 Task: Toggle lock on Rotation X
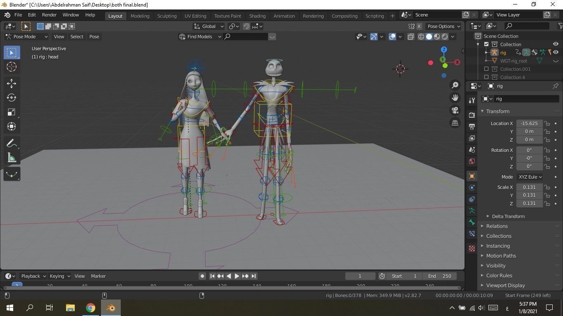click(547, 150)
